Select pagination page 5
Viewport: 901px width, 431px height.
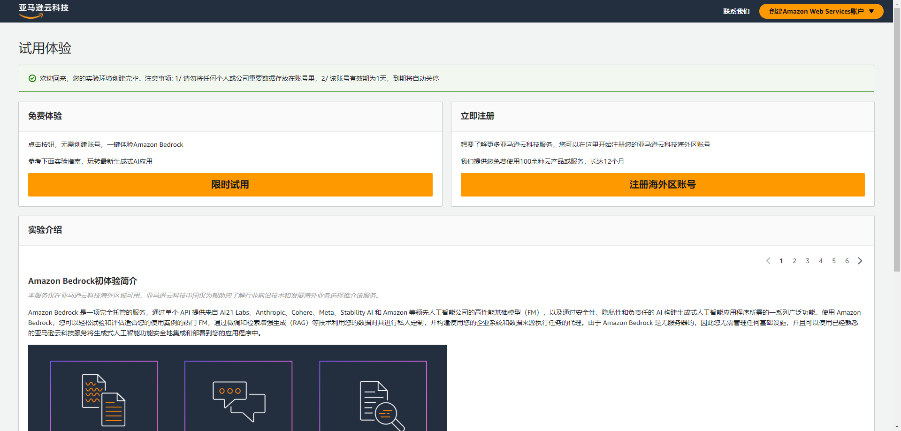click(x=834, y=261)
